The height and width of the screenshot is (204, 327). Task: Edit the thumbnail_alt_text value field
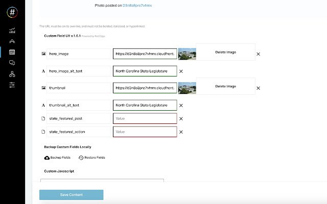click(x=145, y=105)
